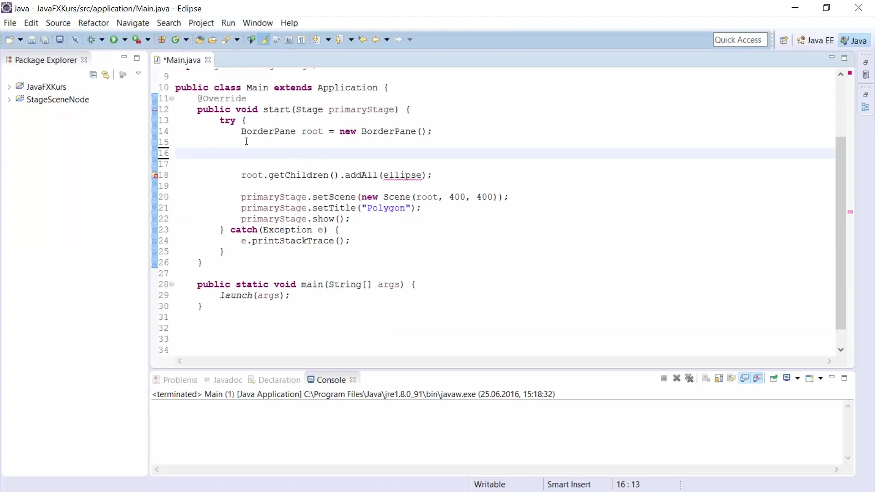
Task: Open the New wizard dropdown arrow
Action: click(20, 40)
